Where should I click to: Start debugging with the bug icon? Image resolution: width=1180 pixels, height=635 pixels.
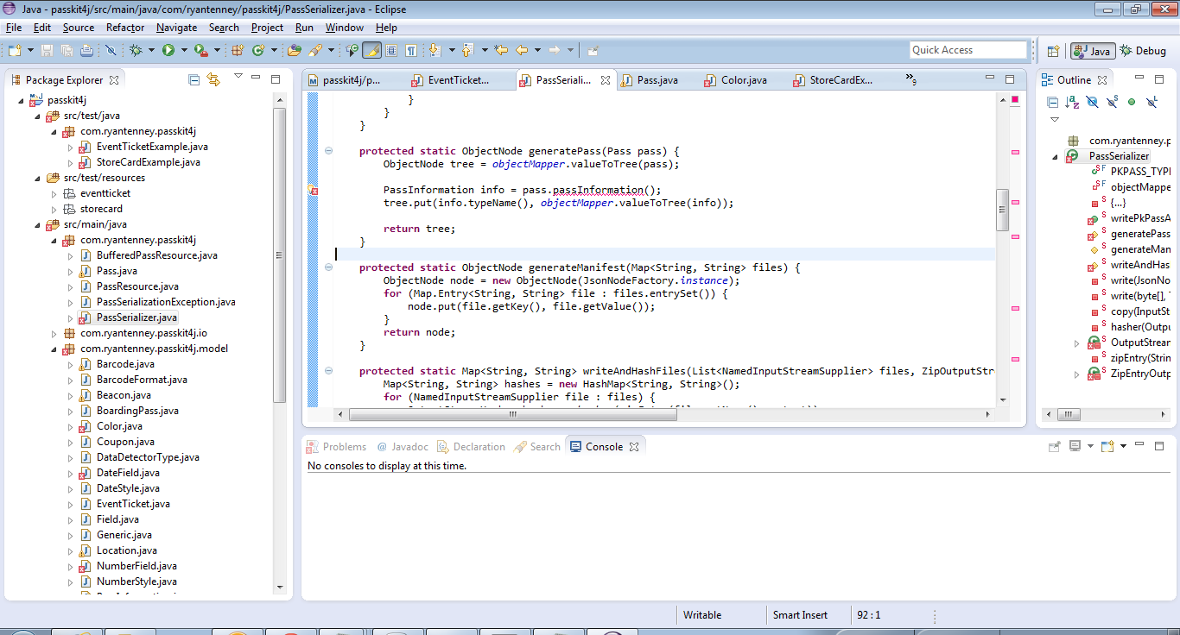(x=136, y=50)
